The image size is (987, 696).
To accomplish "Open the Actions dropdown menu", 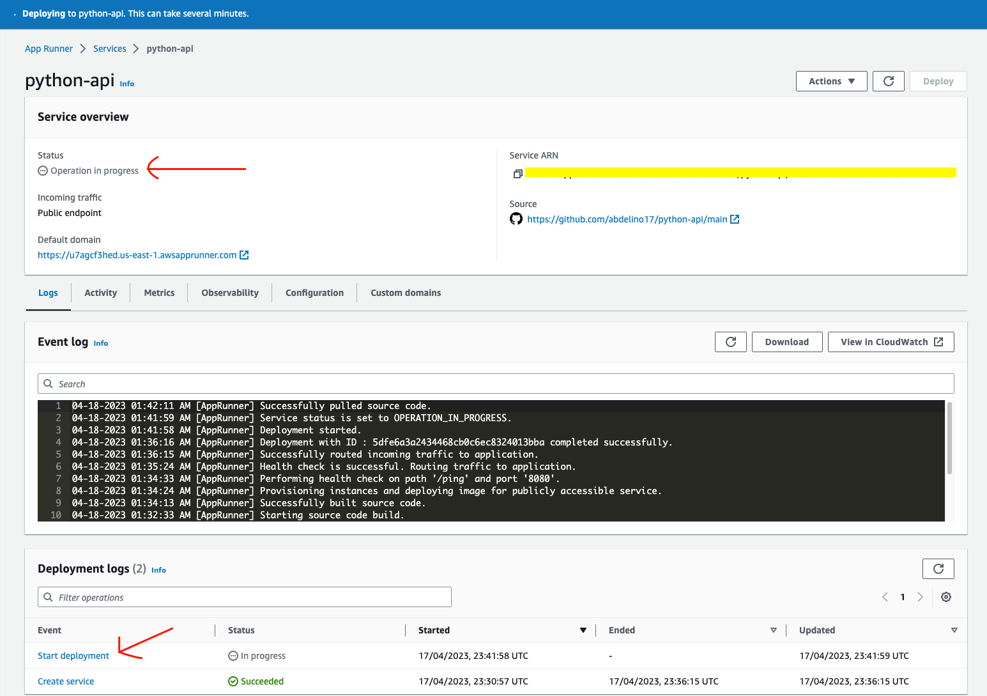I will tap(831, 81).
